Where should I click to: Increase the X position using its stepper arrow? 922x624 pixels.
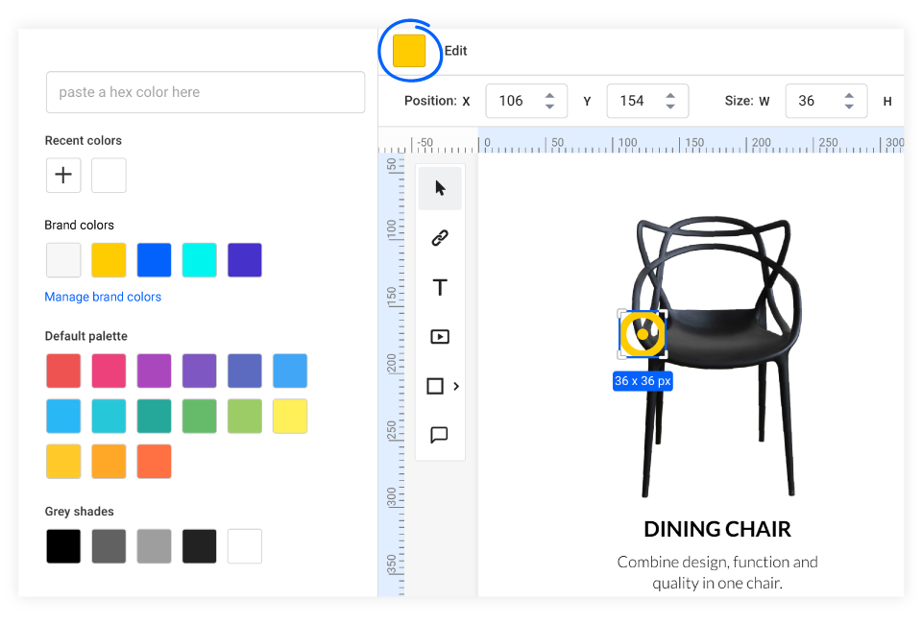tap(549, 96)
